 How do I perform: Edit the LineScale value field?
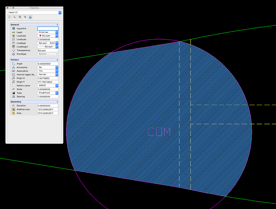coord(48,40)
